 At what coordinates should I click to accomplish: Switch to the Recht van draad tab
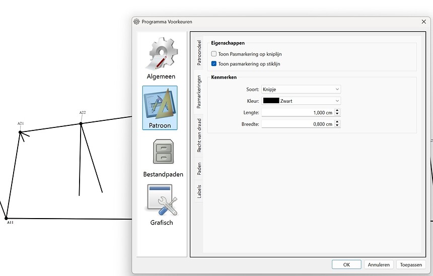(x=199, y=135)
